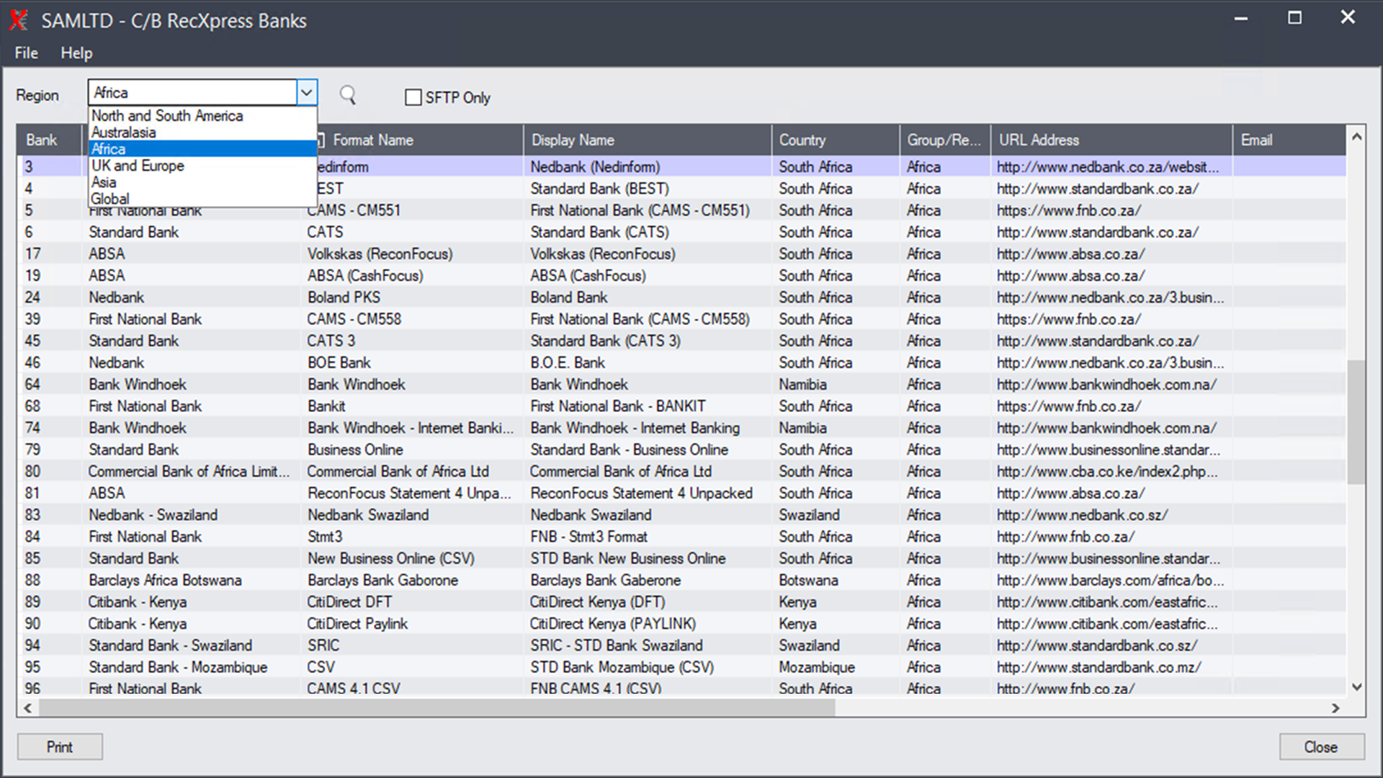This screenshot has width=1383, height=778.
Task: Open the File menu
Action: click(26, 53)
